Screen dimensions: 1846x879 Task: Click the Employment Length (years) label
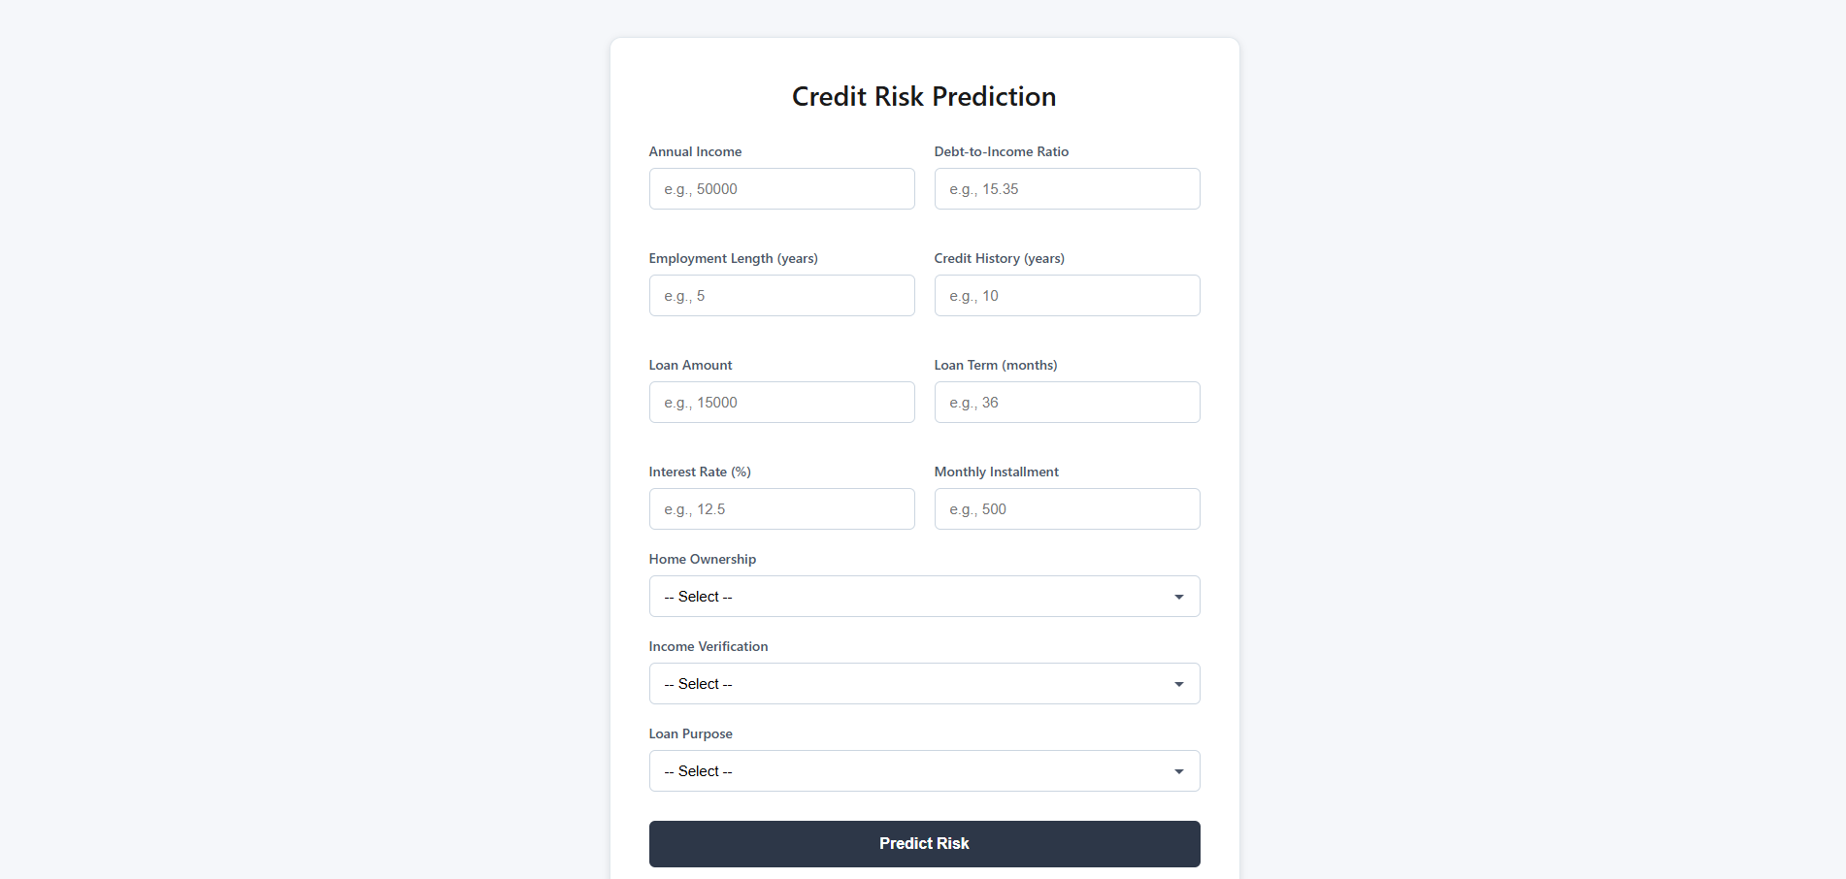point(733,258)
